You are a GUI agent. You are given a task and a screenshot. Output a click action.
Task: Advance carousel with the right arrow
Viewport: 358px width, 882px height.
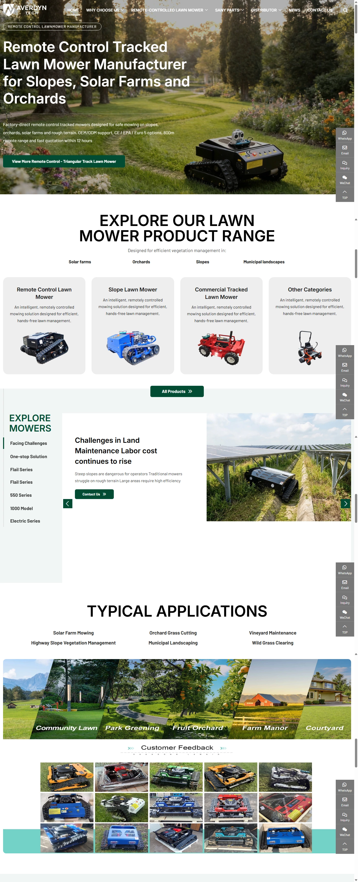(x=345, y=504)
